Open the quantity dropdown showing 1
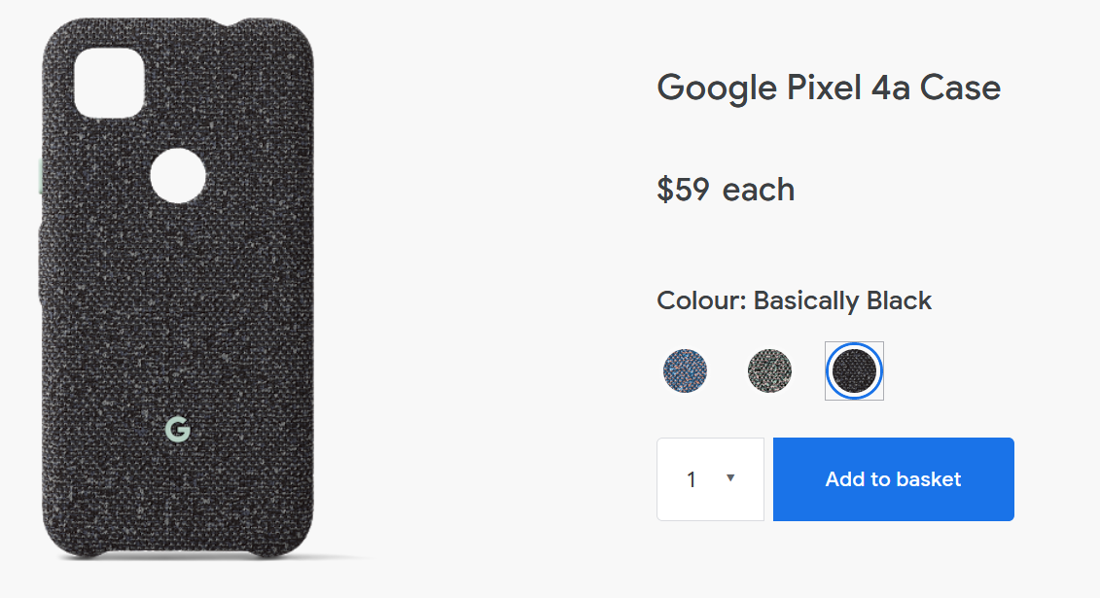Viewport: 1100px width, 598px height. click(x=710, y=479)
